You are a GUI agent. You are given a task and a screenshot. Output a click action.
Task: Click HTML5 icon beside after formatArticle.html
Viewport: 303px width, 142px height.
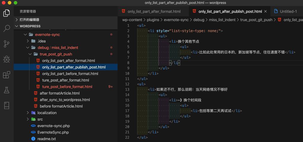click(36, 93)
